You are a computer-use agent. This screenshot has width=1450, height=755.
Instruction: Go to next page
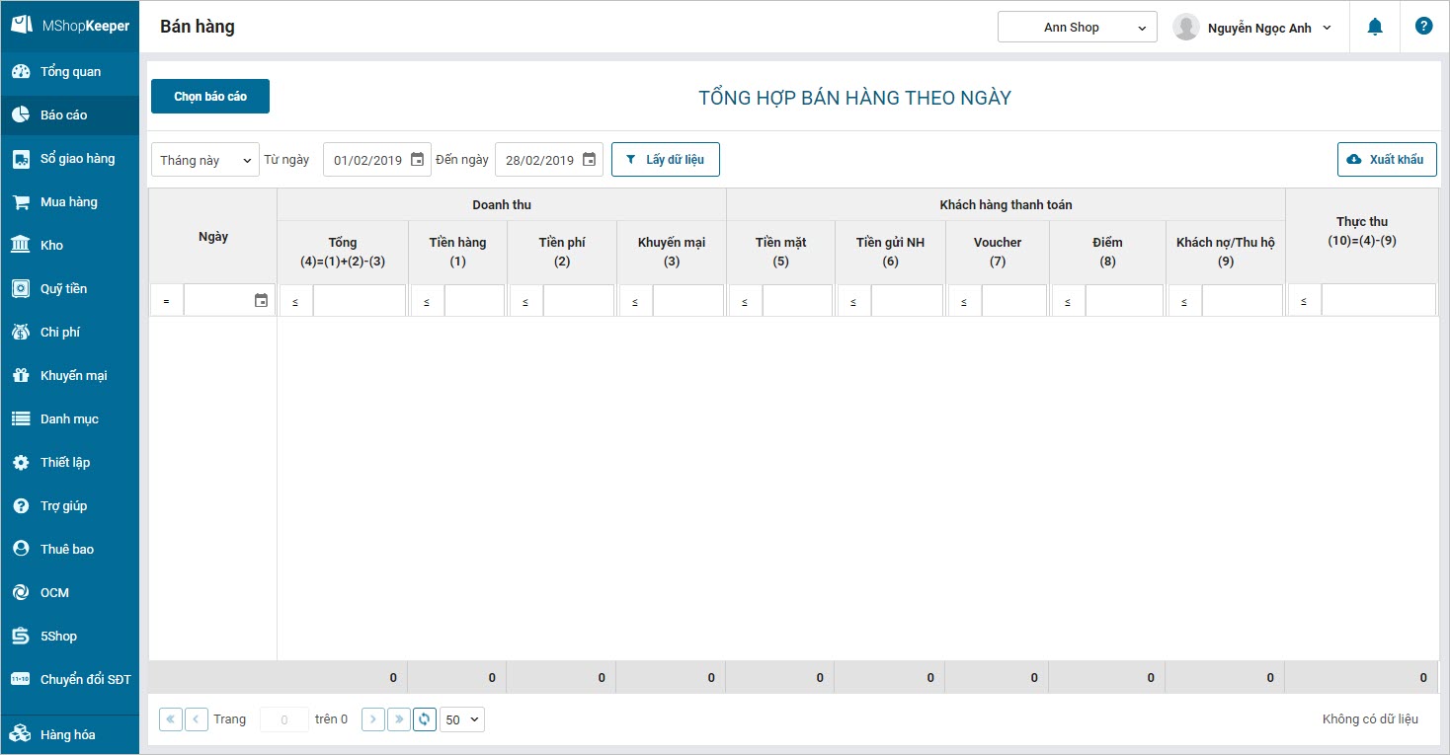point(373,719)
